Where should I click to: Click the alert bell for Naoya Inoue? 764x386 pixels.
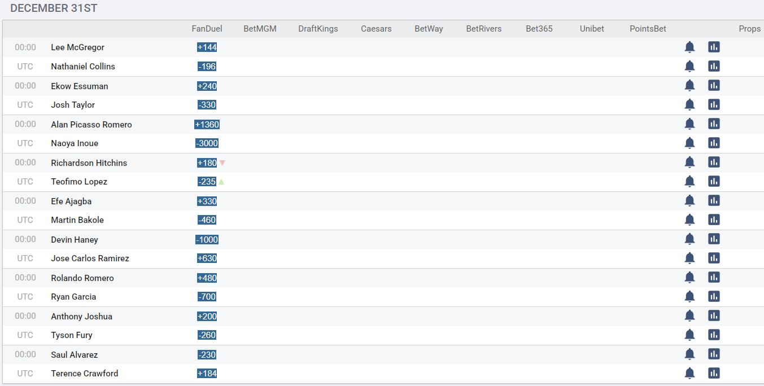click(689, 143)
